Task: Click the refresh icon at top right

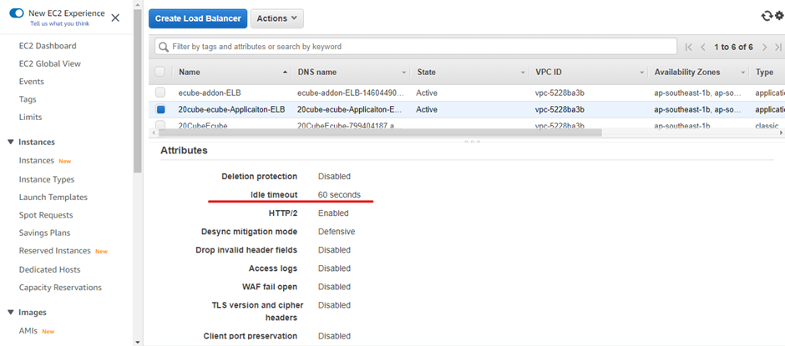Action: click(767, 17)
